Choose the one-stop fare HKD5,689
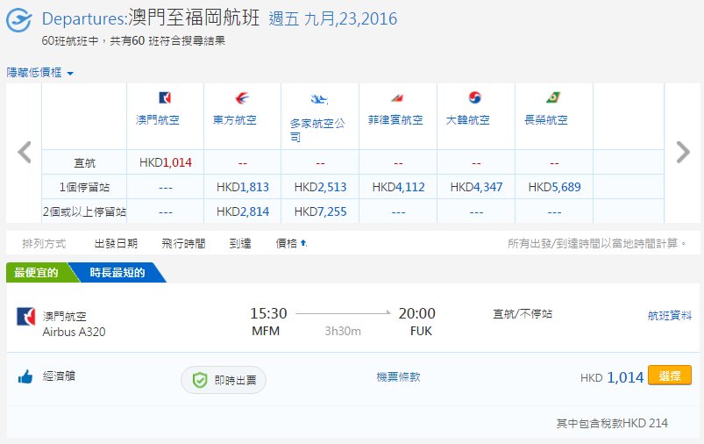This screenshot has height=444, width=704. pos(554,187)
